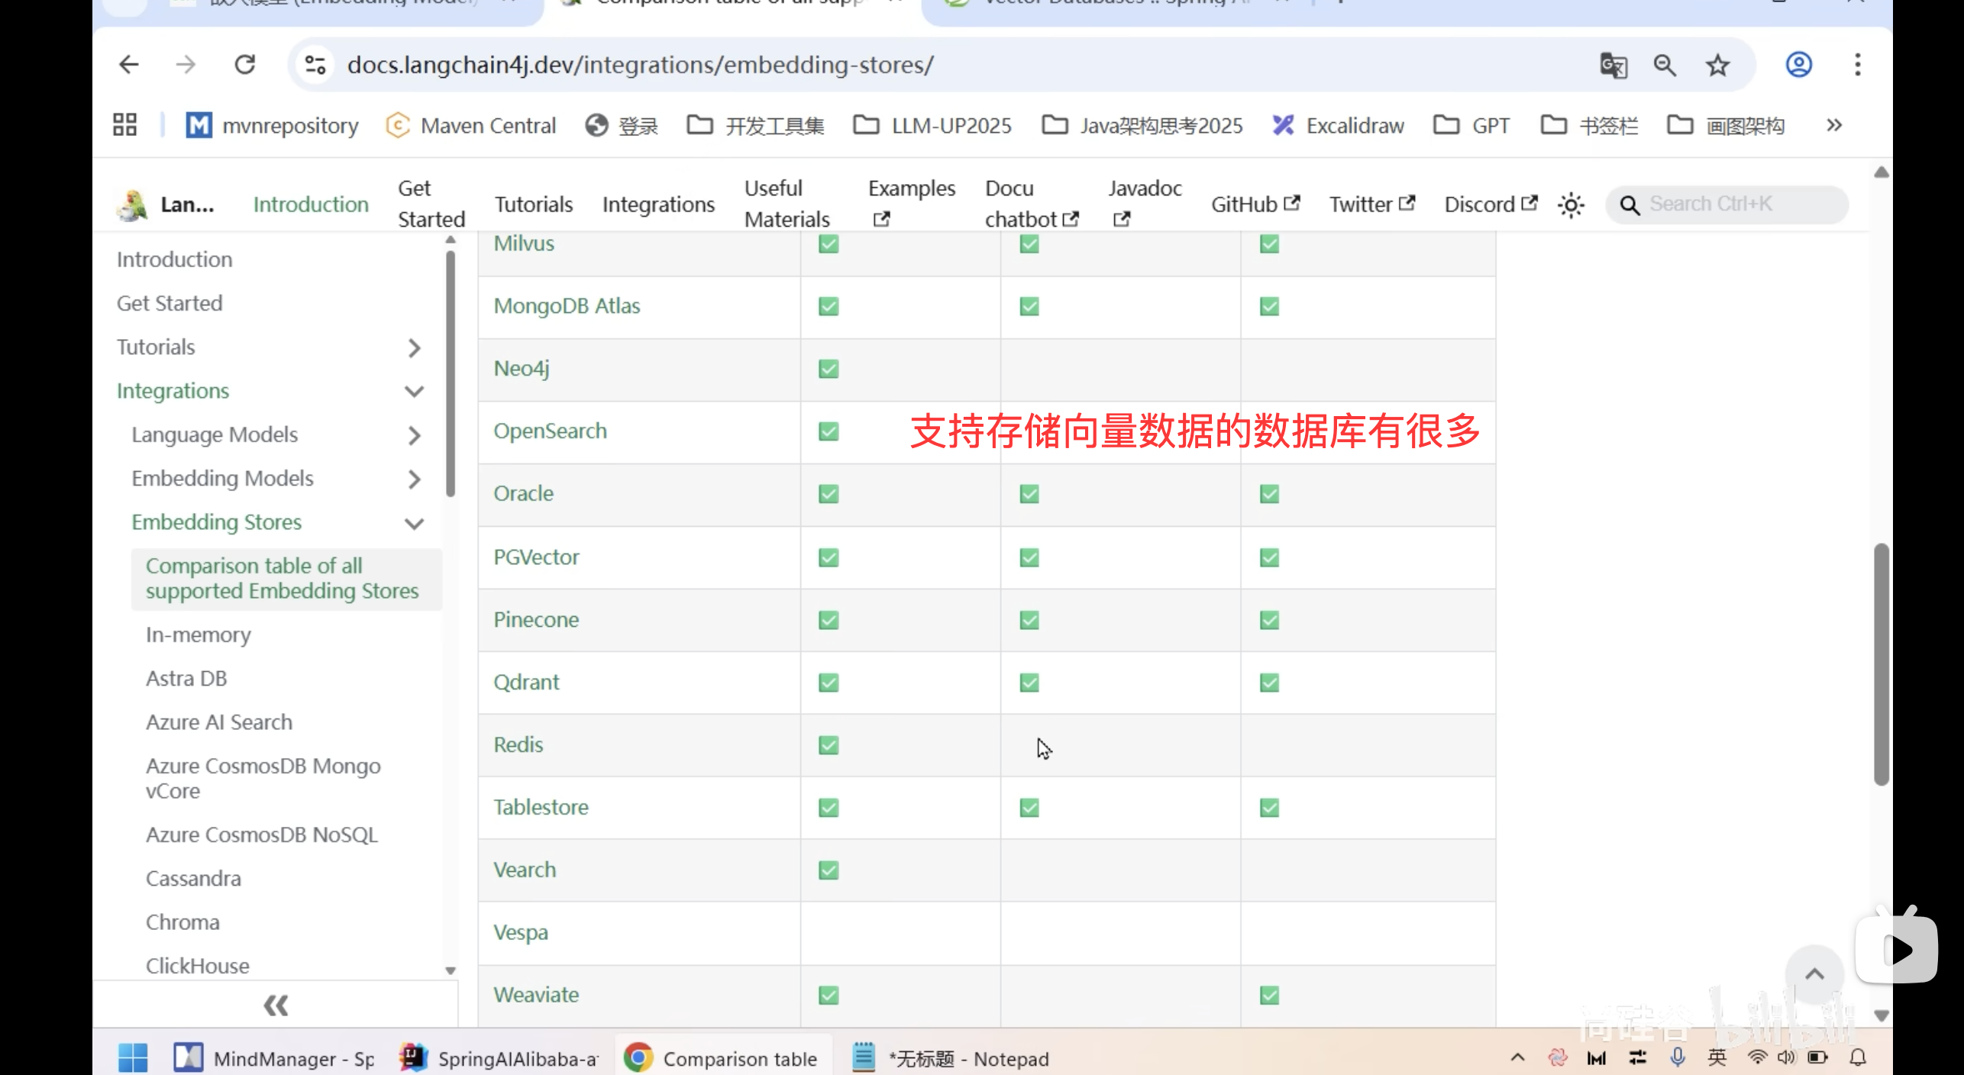
Task: Open the LLM-UP2025 bookmark folder
Action: (x=932, y=125)
